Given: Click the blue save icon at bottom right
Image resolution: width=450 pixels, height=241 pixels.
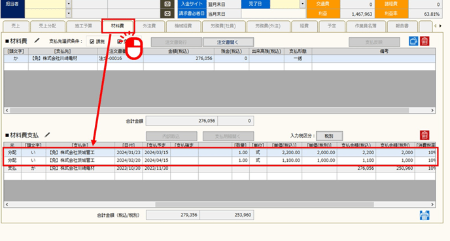Looking at the screenshot, I should [x=424, y=216].
